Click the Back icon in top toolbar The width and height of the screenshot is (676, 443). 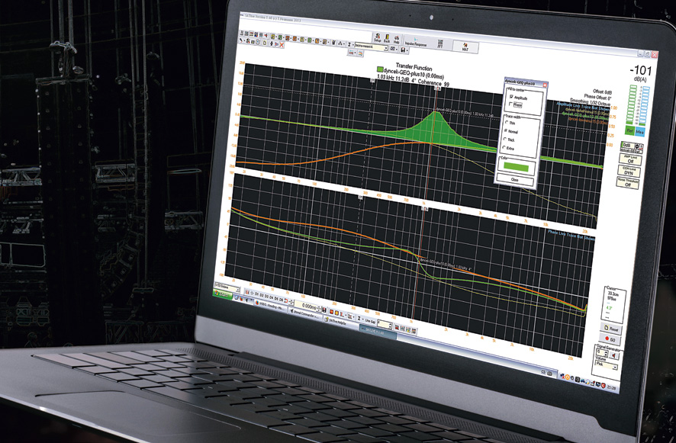387,39
